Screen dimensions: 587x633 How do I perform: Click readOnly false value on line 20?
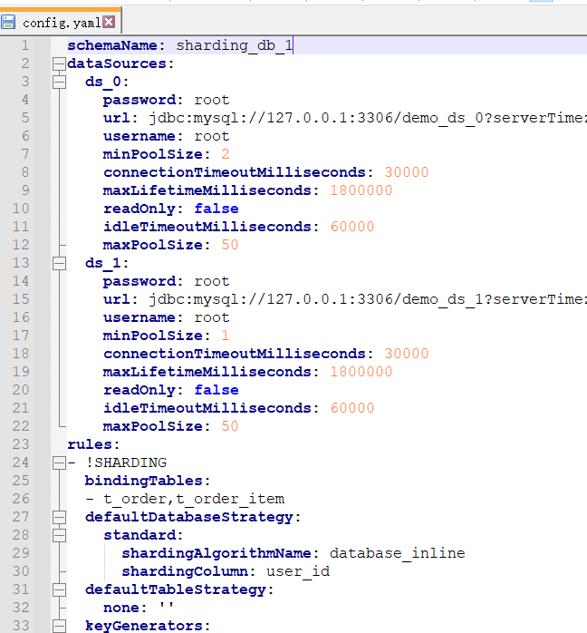coord(217,390)
